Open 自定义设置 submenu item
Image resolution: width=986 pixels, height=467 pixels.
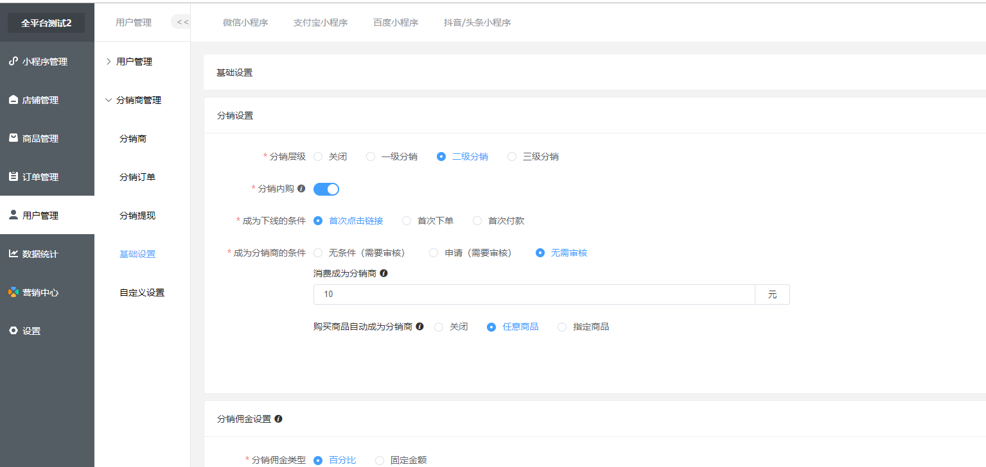pos(142,293)
